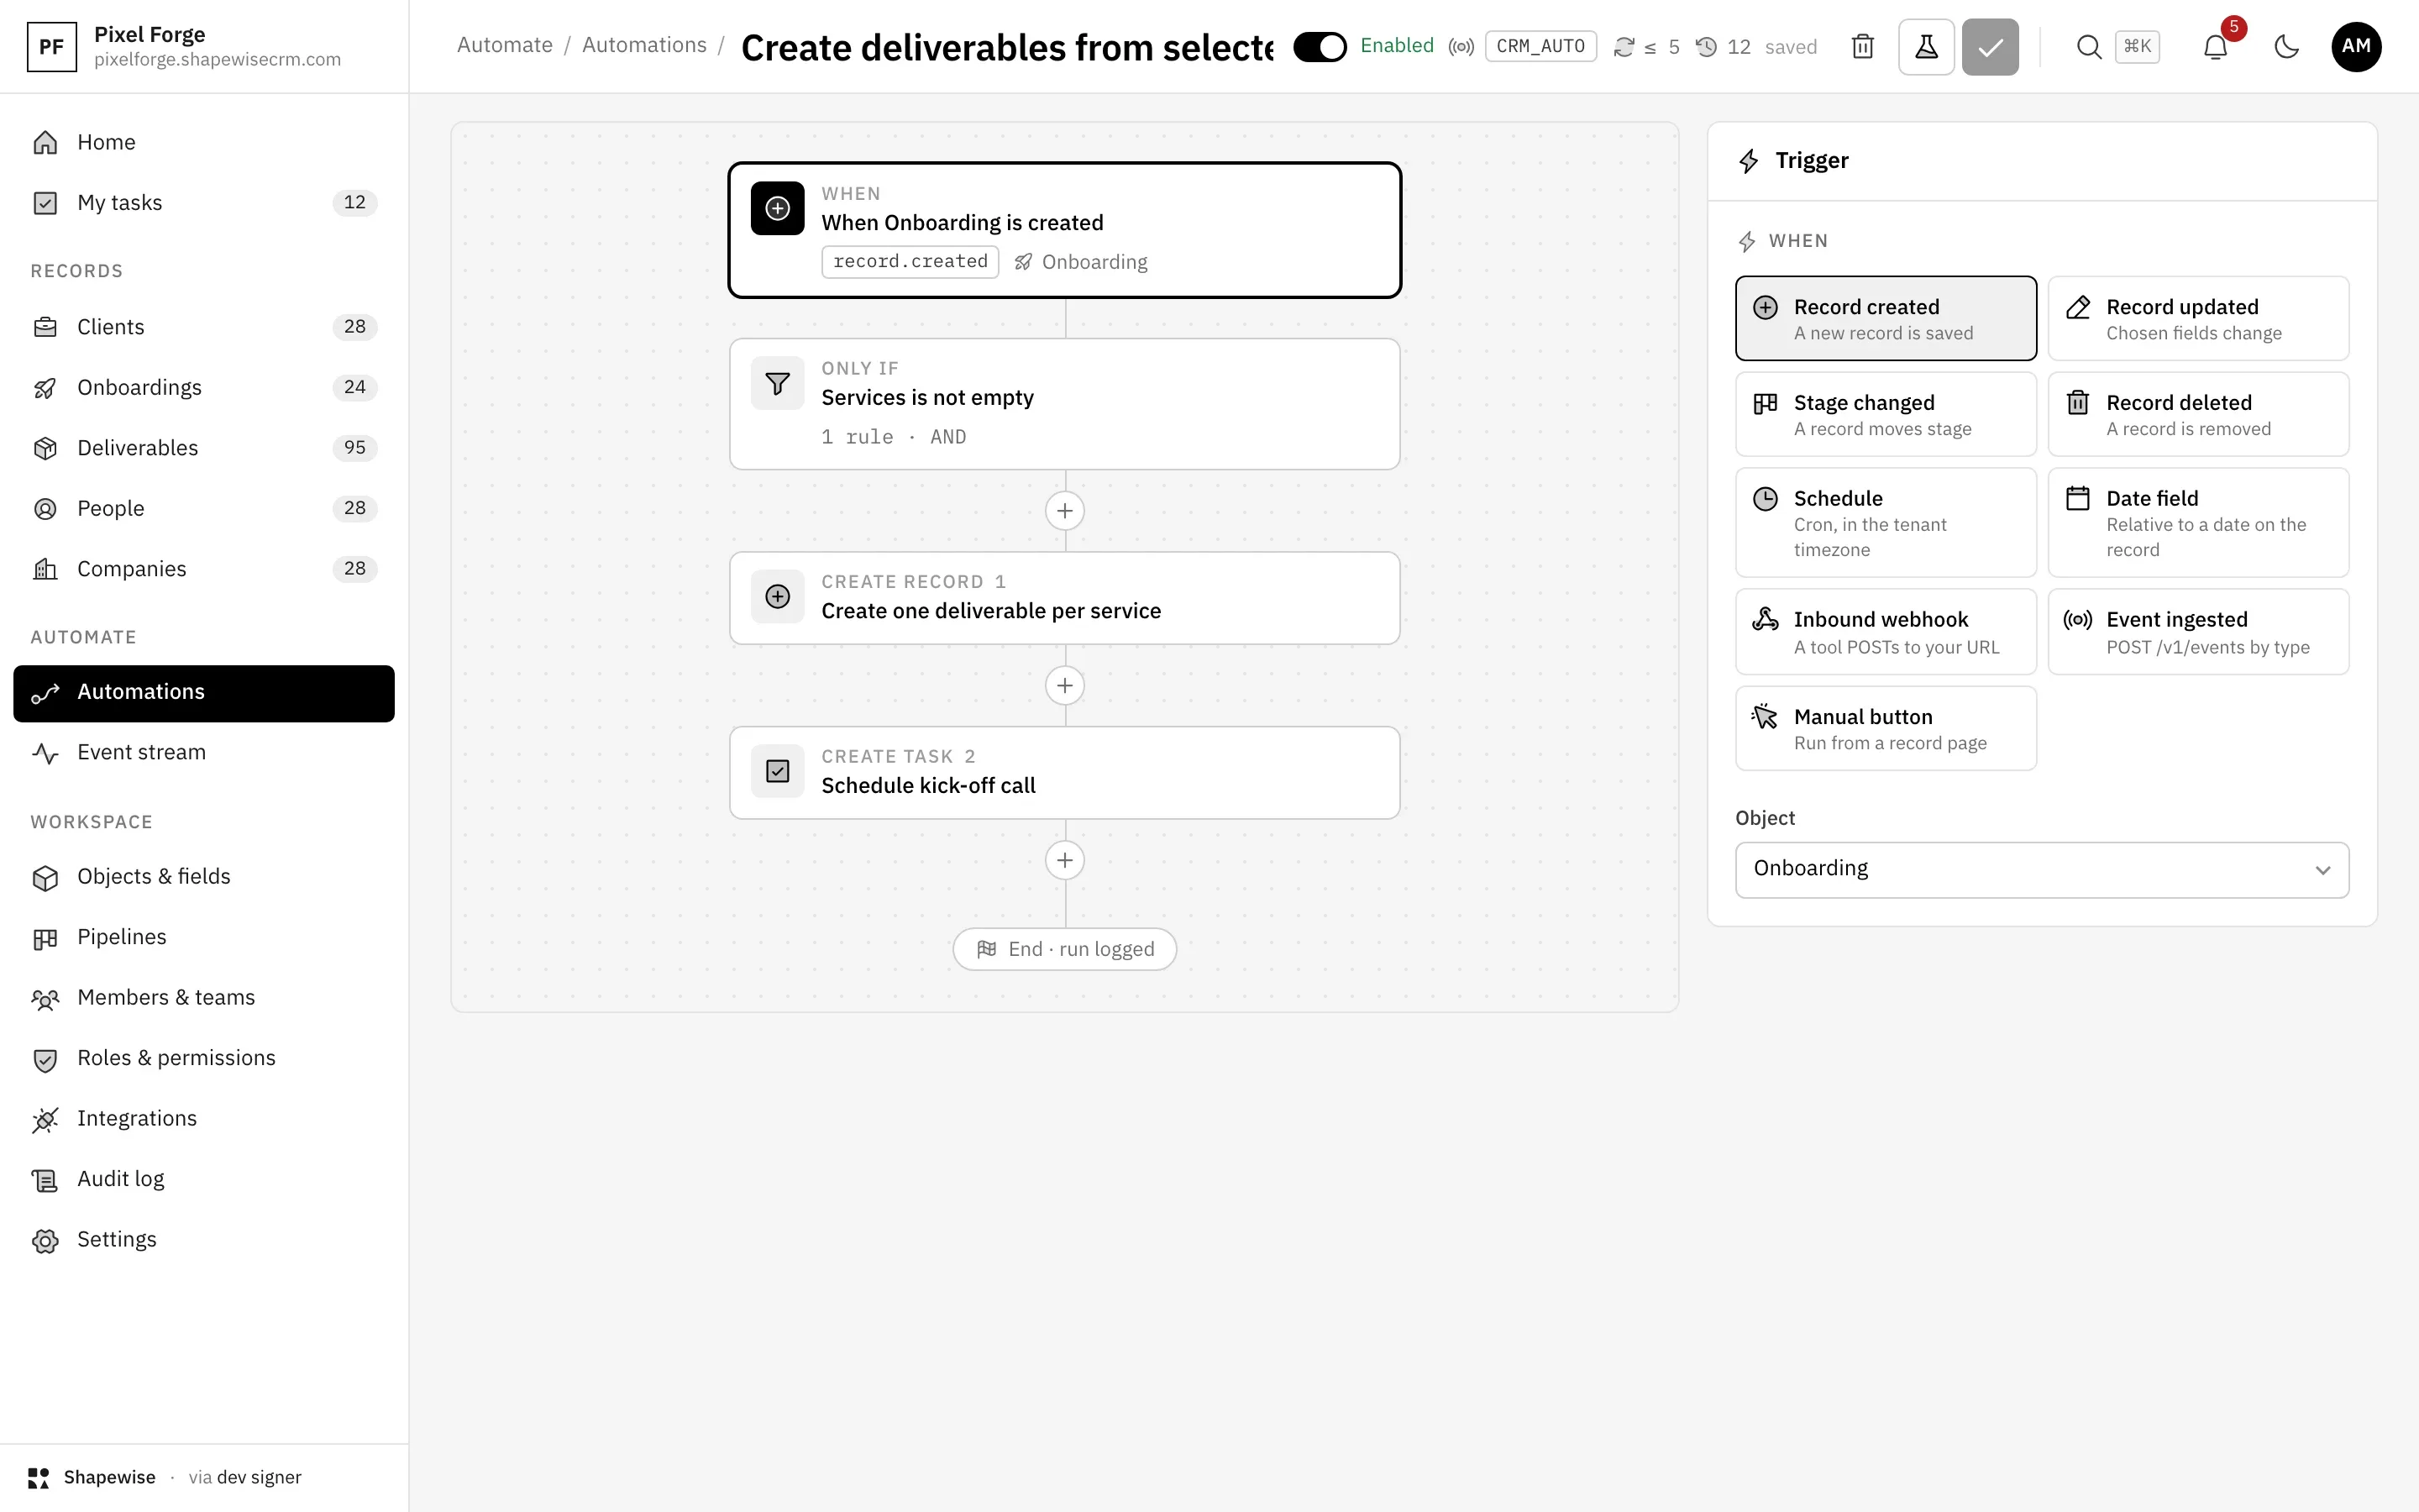Open Onboardings records
The width and height of the screenshot is (2419, 1512).
(204, 388)
